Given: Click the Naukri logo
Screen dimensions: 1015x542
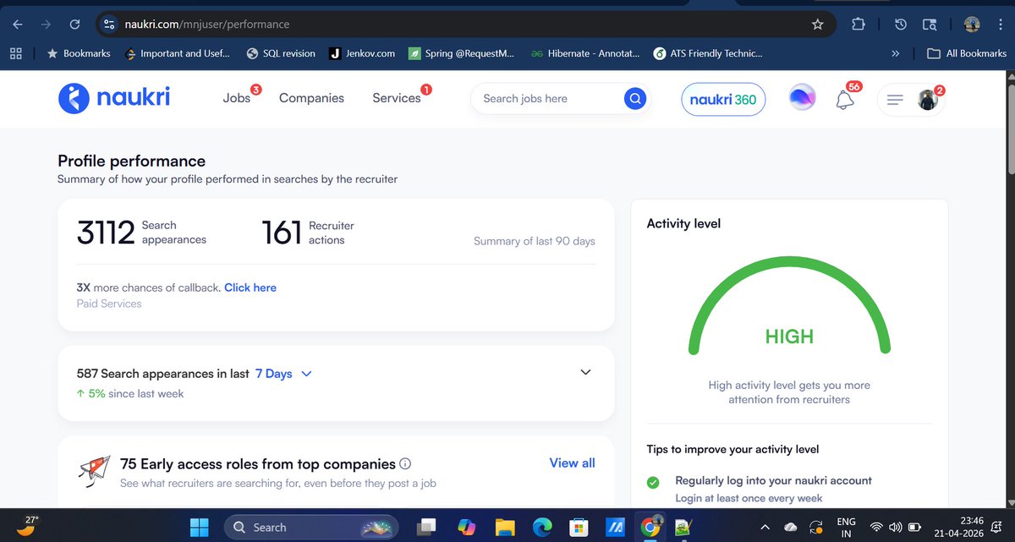Looking at the screenshot, I should pyautogui.click(x=114, y=98).
